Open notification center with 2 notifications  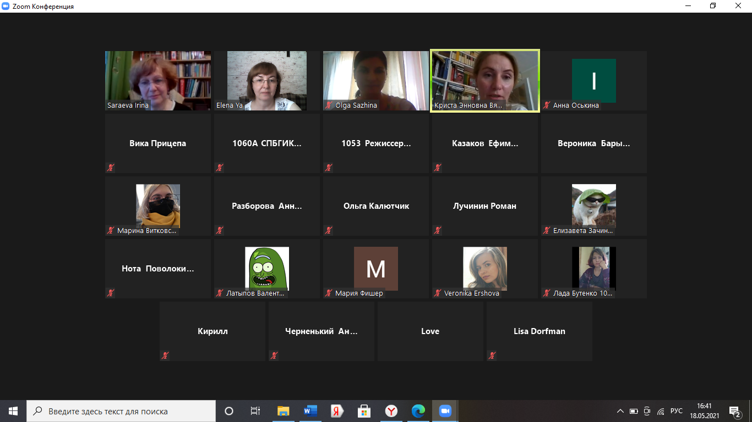tap(735, 411)
